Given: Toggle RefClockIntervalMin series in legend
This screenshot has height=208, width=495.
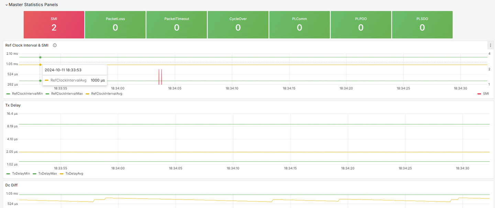Looking at the screenshot, I should [x=27, y=94].
